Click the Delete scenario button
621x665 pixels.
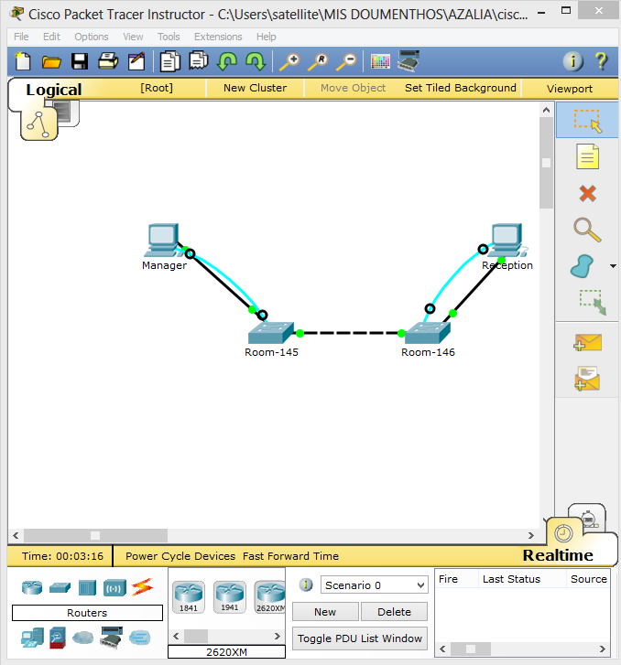pos(394,612)
